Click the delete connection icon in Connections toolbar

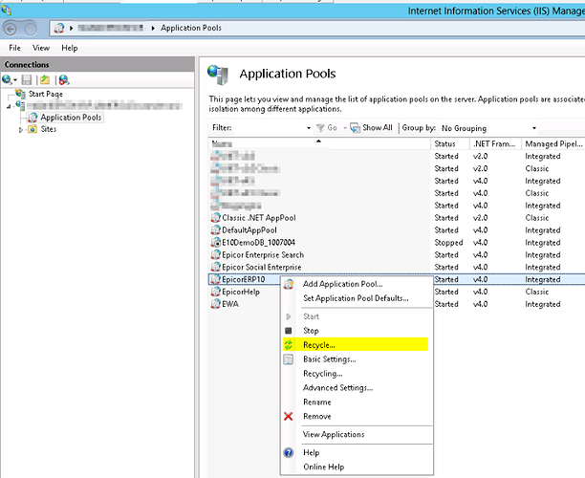tap(64, 79)
